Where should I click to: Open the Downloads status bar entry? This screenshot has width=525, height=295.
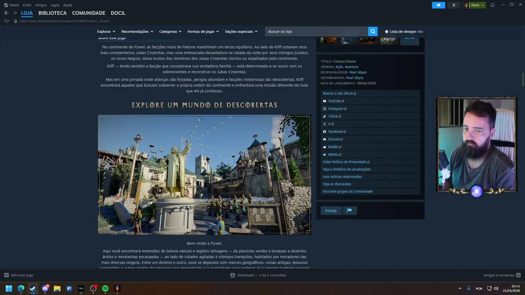(258, 275)
